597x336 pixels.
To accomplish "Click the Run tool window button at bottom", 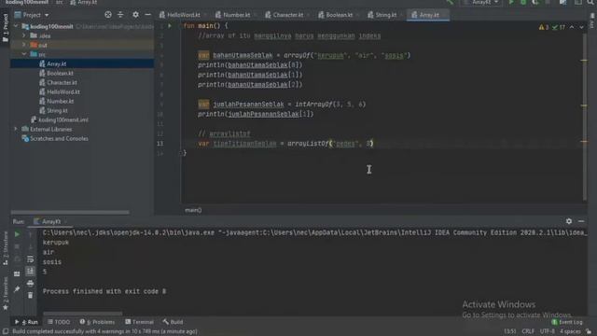I will 27,322.
